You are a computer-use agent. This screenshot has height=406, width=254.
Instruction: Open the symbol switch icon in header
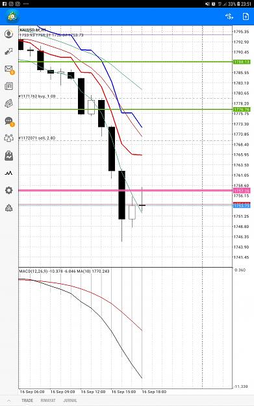point(229,17)
